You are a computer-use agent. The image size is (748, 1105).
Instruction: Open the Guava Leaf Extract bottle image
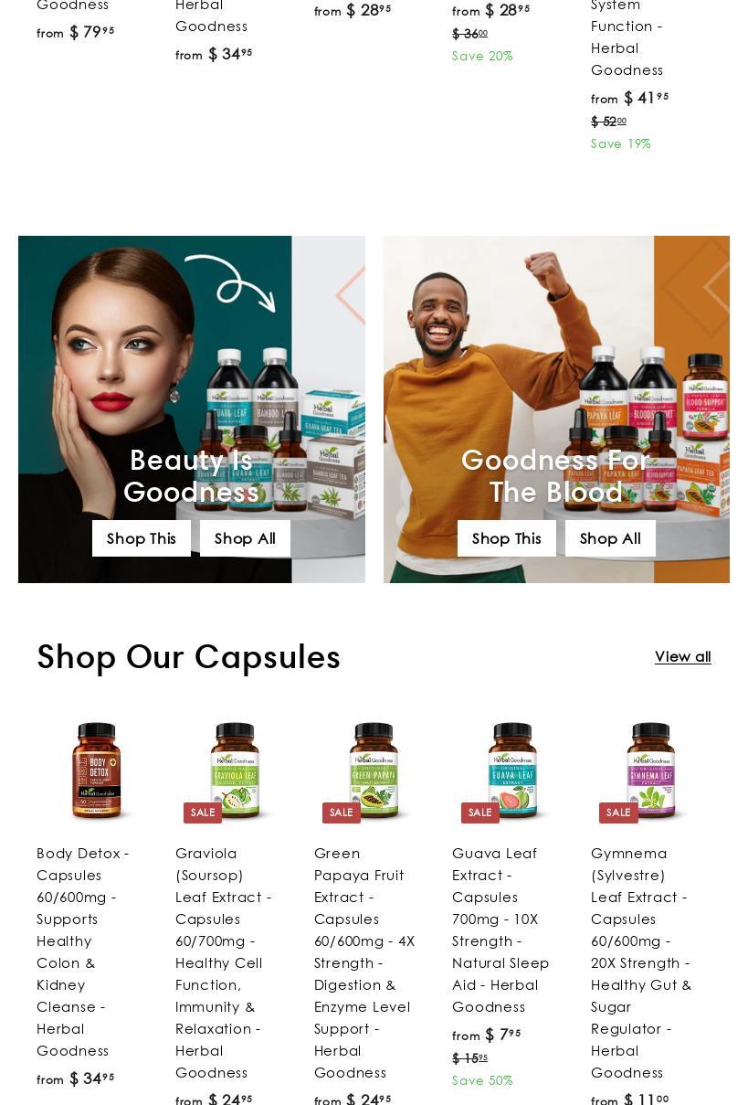pos(512,771)
